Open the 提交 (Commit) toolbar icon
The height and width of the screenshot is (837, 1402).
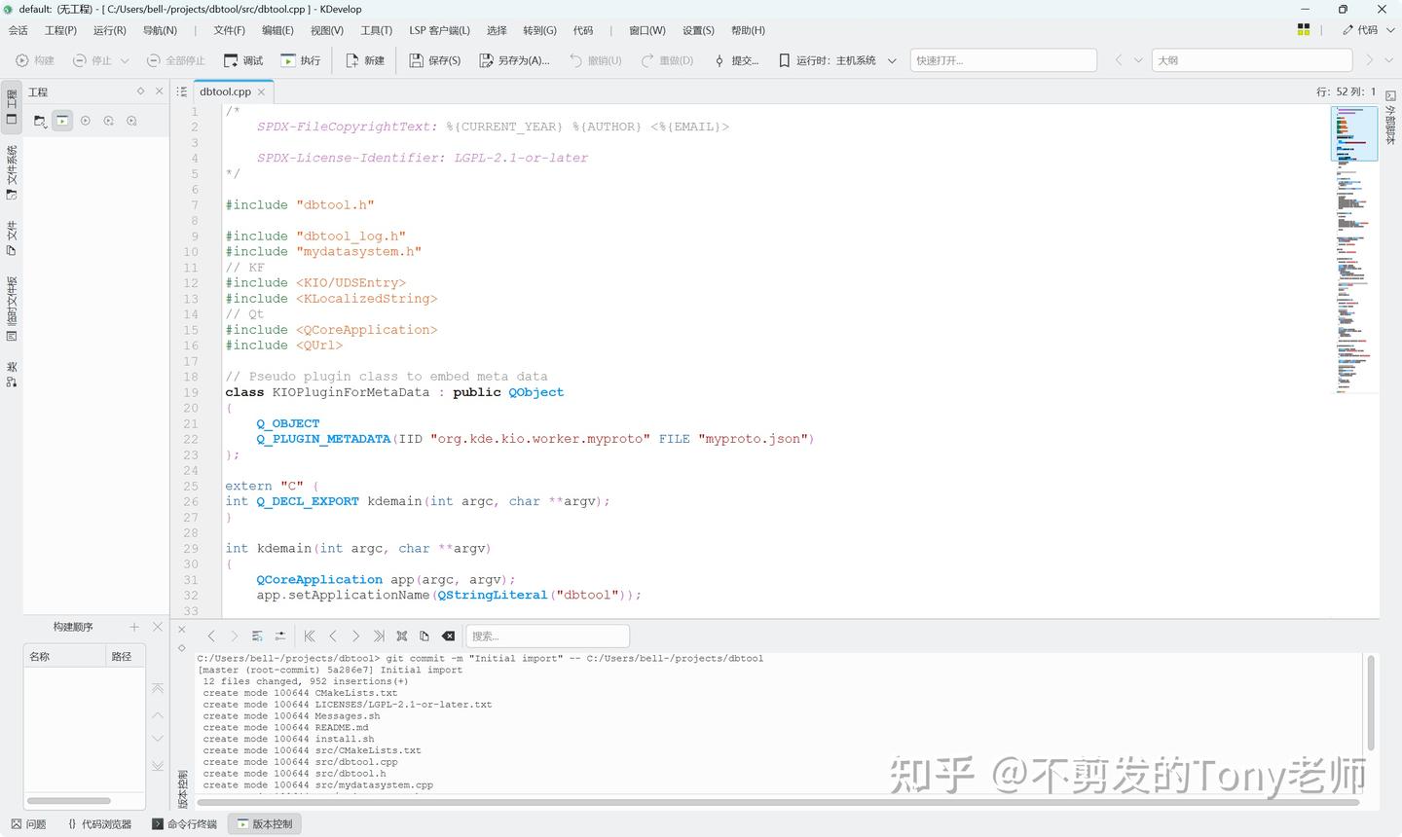coord(740,59)
